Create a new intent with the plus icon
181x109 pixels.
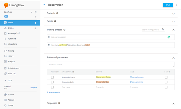tap(36, 23)
